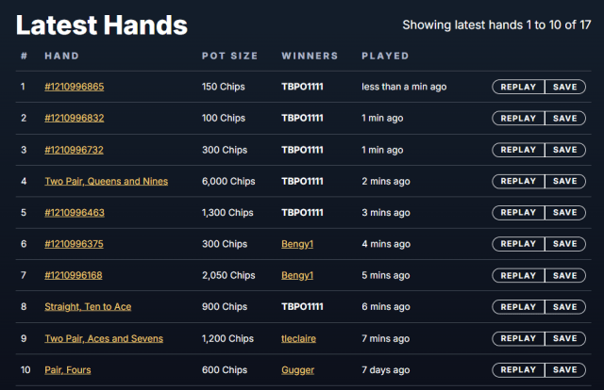View Bengy1 profile in row 7
Viewport: 604px width, 390px height.
click(297, 275)
